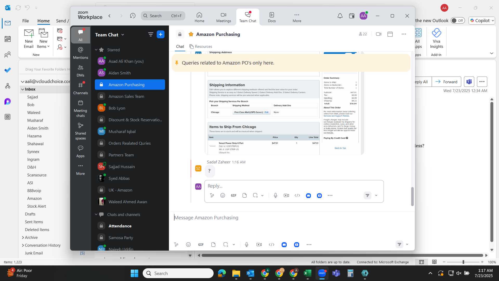Open the Zoom notifications bell
The image size is (499, 281).
click(x=340, y=16)
